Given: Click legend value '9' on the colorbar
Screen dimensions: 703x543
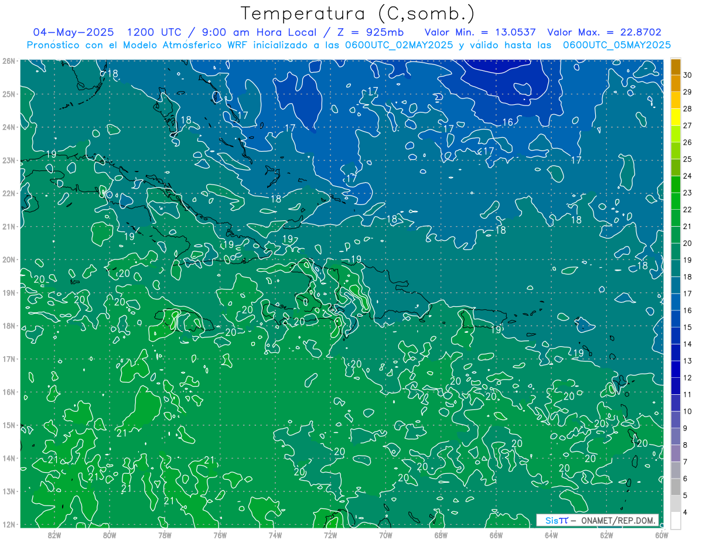Looking at the screenshot, I should tap(686, 428).
